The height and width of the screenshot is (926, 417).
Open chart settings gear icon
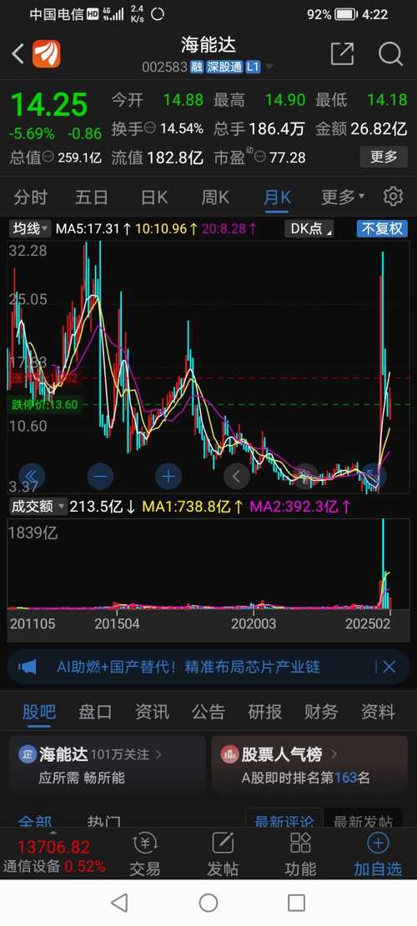pos(393,197)
